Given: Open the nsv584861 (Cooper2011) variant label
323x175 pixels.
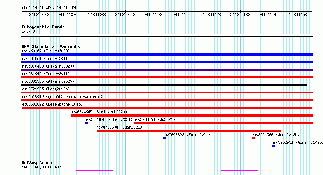Looking at the screenshot, I should tap(46, 58).
